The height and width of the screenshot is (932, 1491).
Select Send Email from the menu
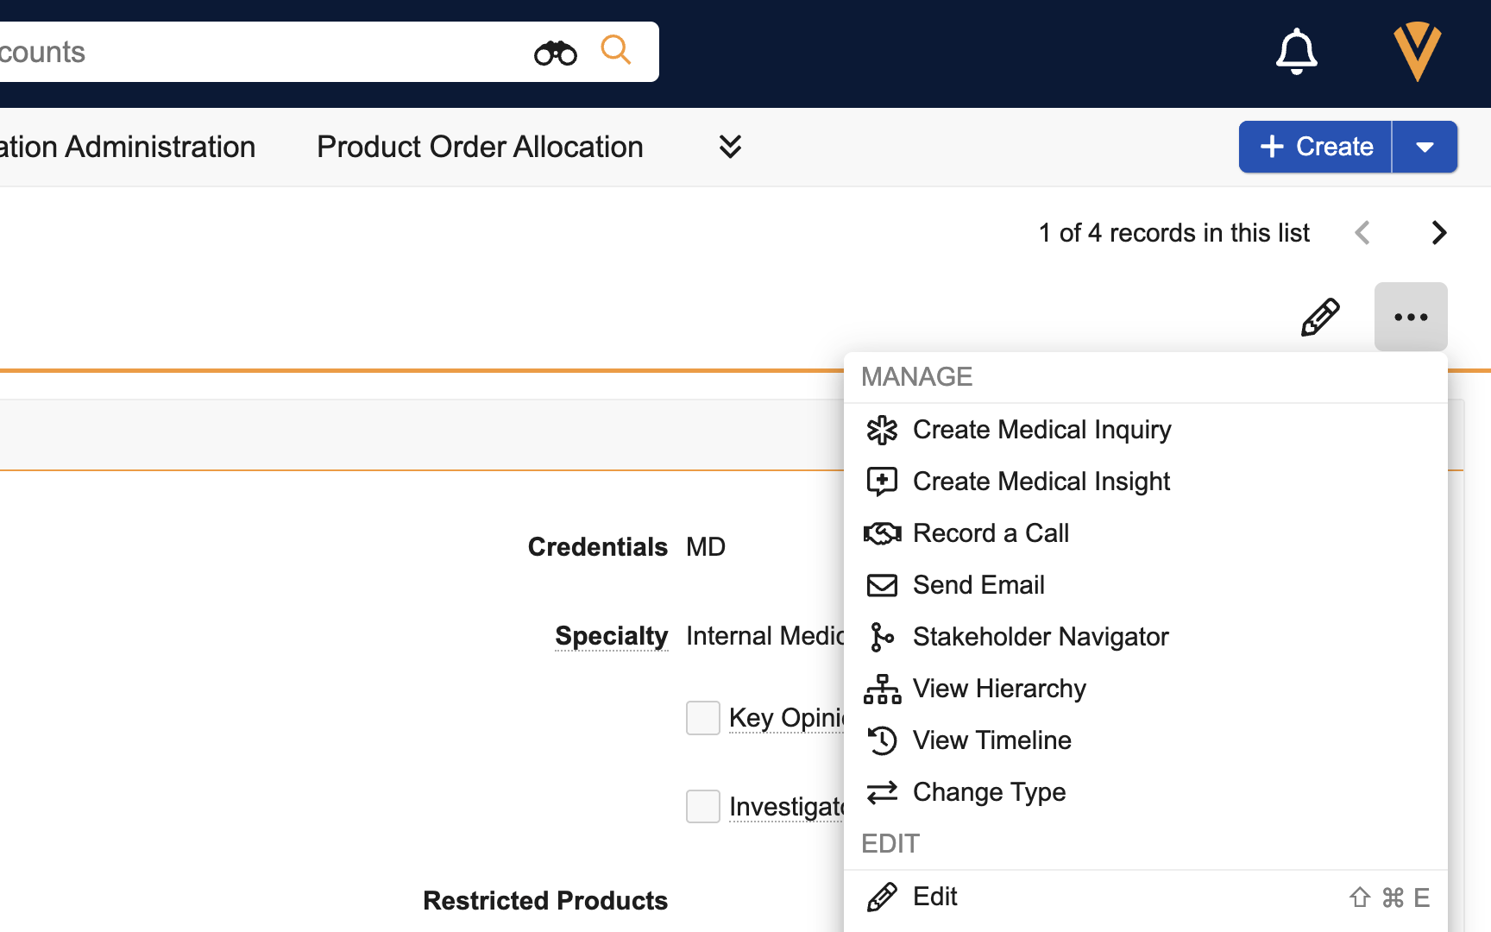tap(978, 585)
